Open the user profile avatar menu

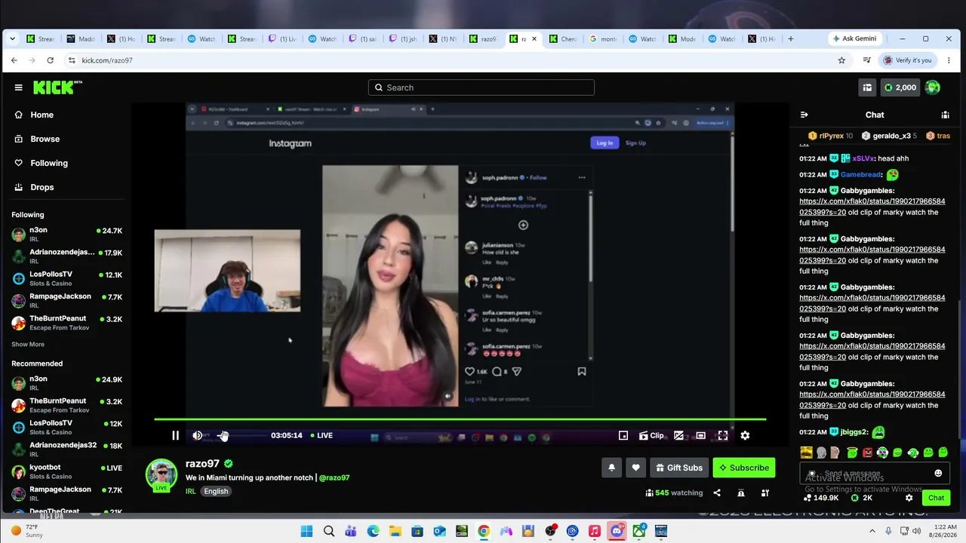[x=933, y=87]
